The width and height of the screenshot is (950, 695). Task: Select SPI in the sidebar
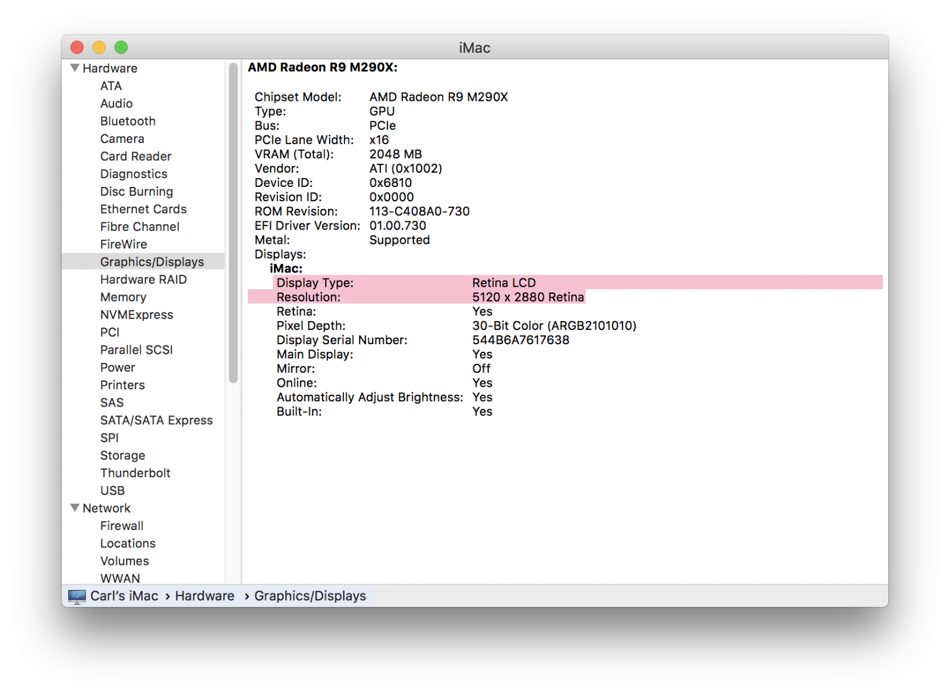click(x=109, y=438)
